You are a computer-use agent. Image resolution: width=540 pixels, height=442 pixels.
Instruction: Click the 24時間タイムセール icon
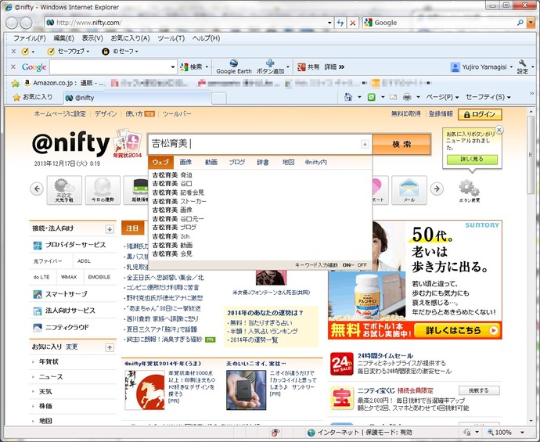pyautogui.click(x=342, y=364)
